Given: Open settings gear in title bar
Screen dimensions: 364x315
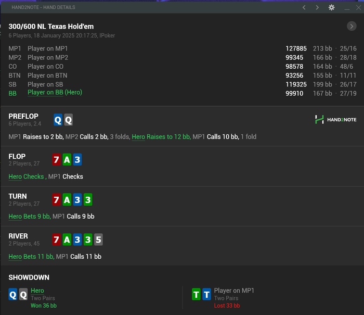Looking at the screenshot, I should click(332, 7).
